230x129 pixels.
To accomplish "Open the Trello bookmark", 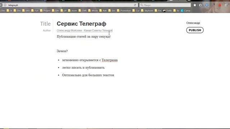I will point(167,11).
